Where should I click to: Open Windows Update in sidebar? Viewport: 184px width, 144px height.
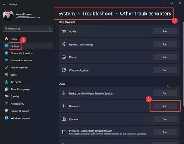click(x=28, y=118)
